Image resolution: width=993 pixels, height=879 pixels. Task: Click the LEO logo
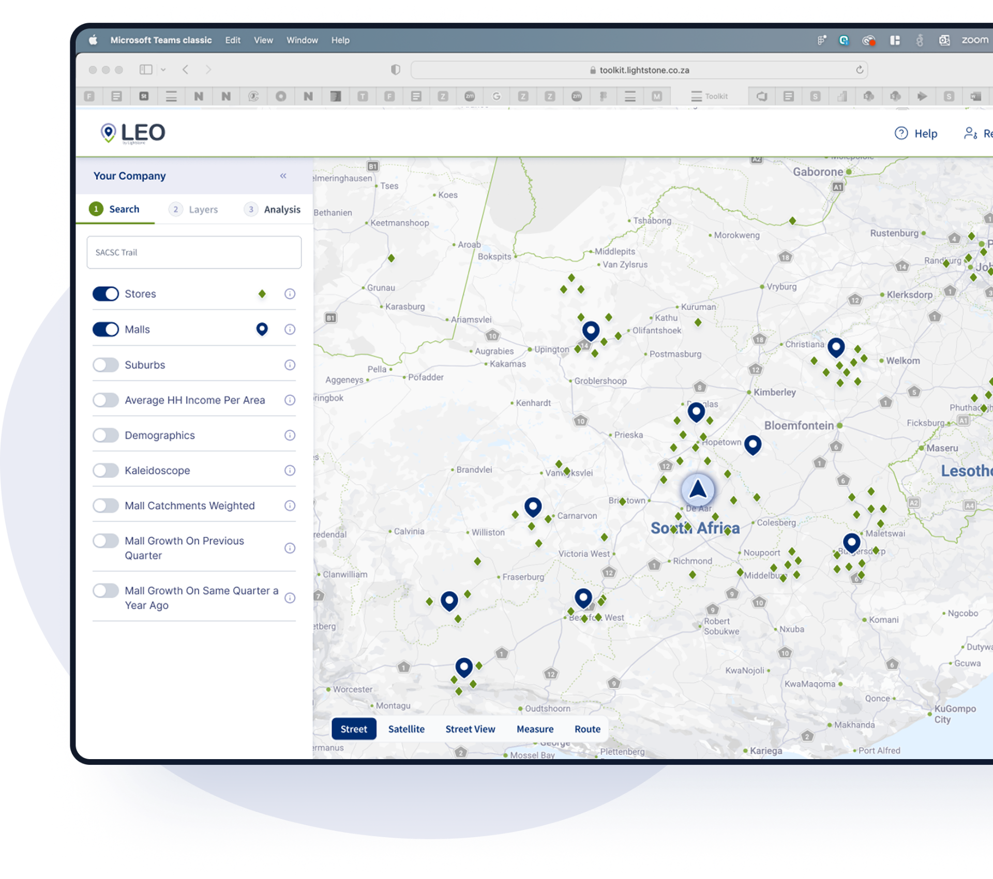tap(133, 133)
